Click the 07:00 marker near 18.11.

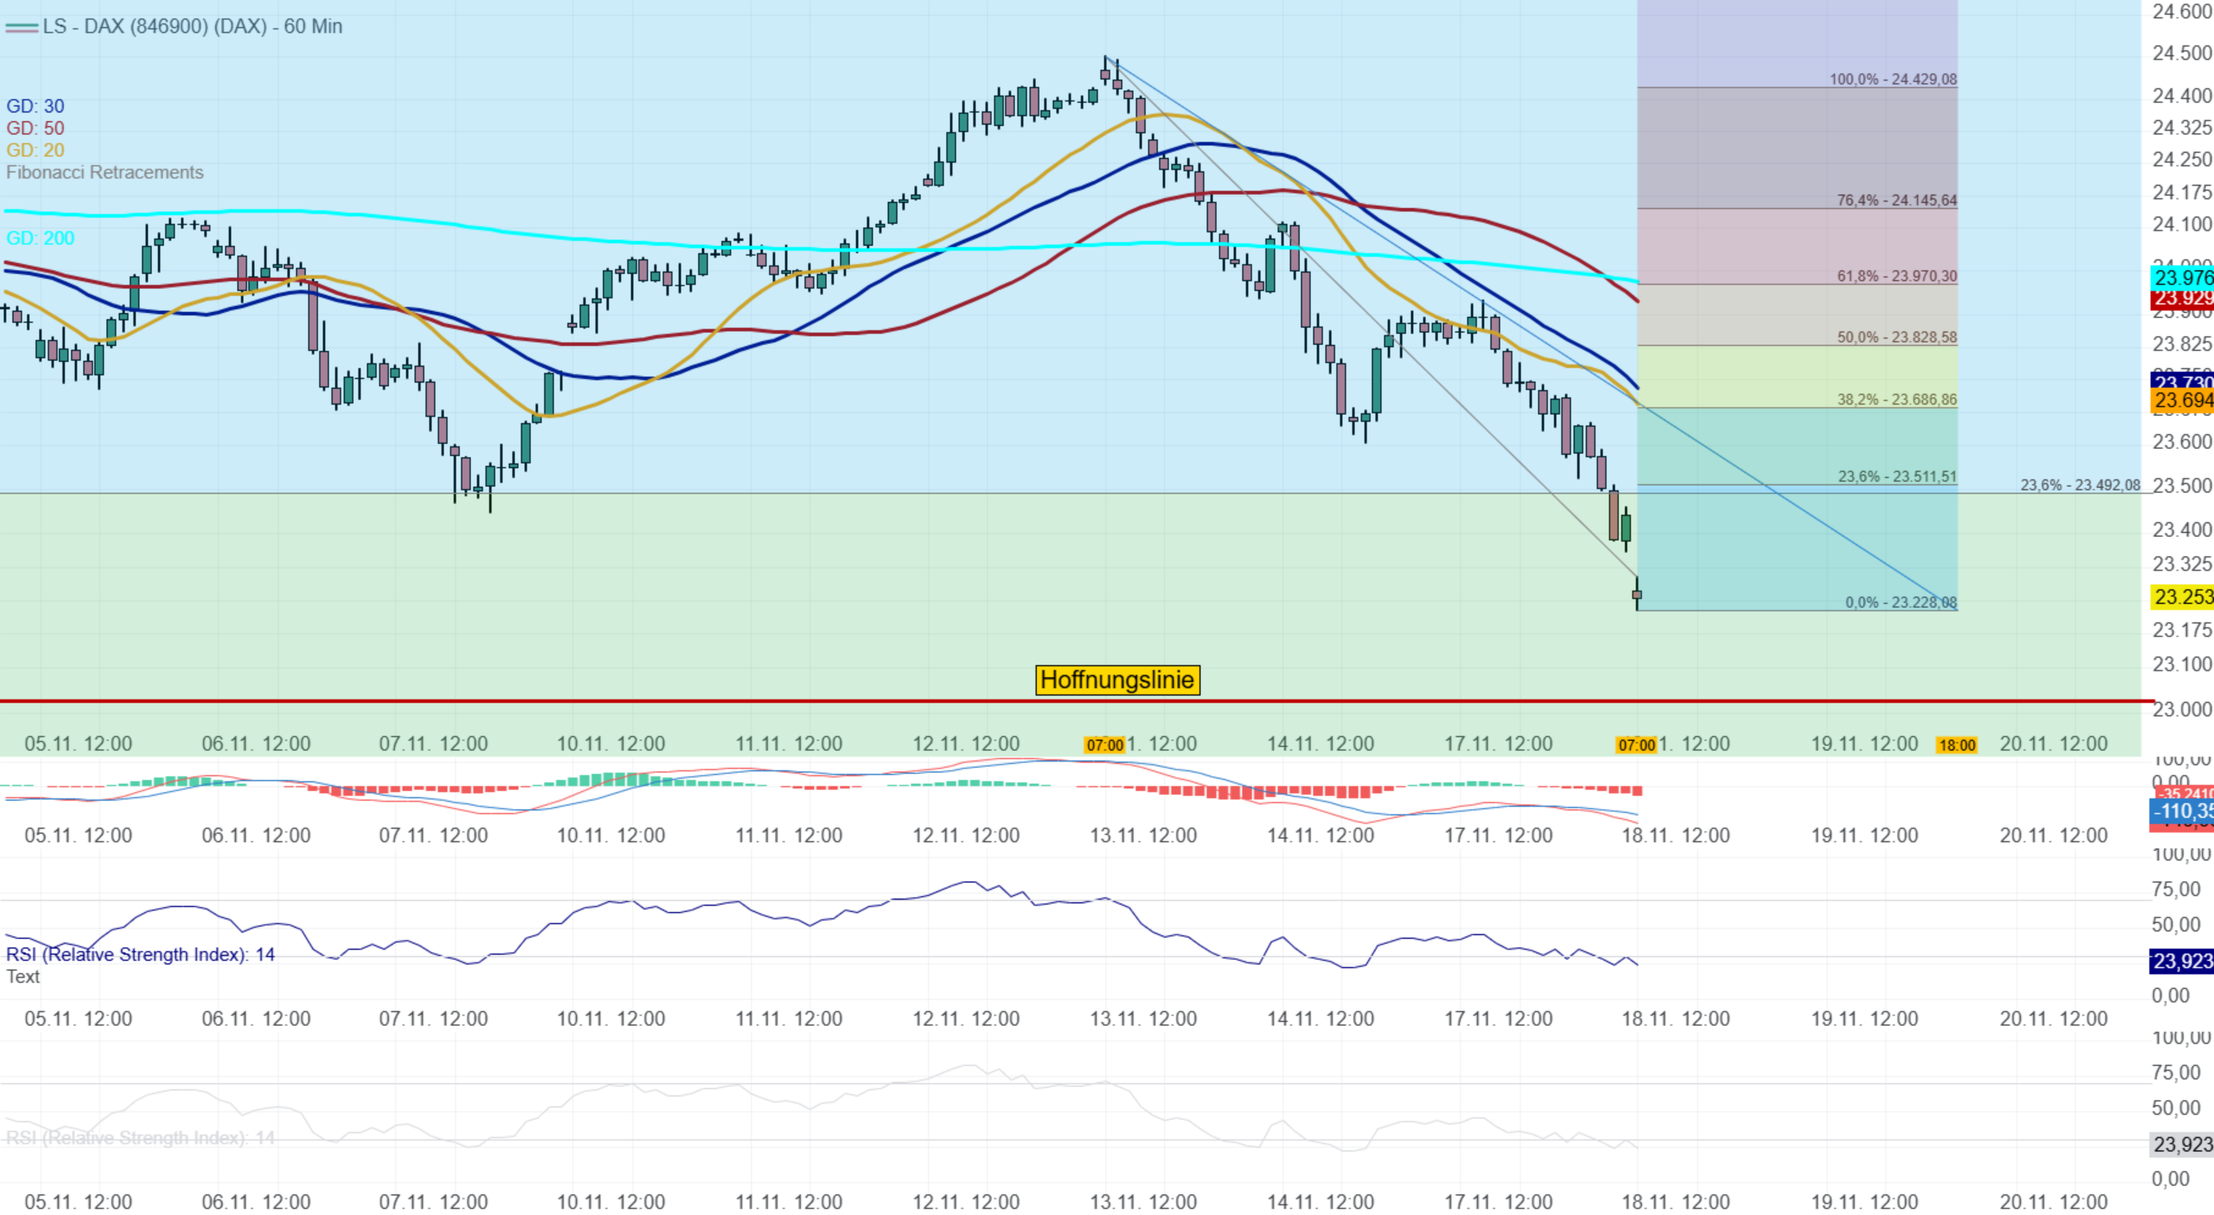(1636, 745)
